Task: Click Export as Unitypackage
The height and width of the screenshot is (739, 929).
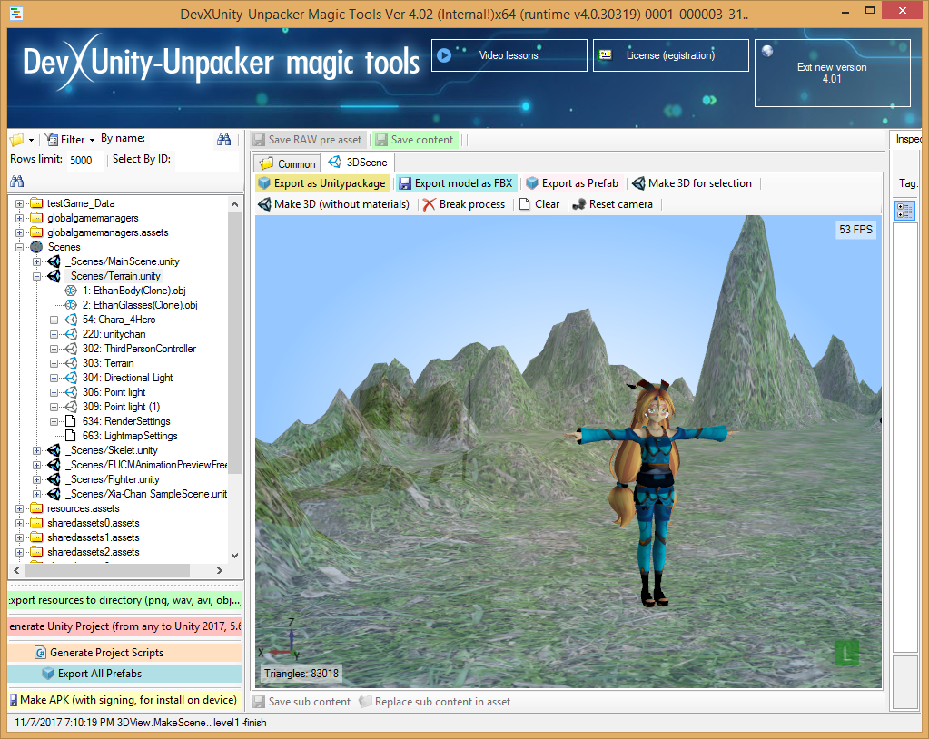Action: (x=322, y=183)
